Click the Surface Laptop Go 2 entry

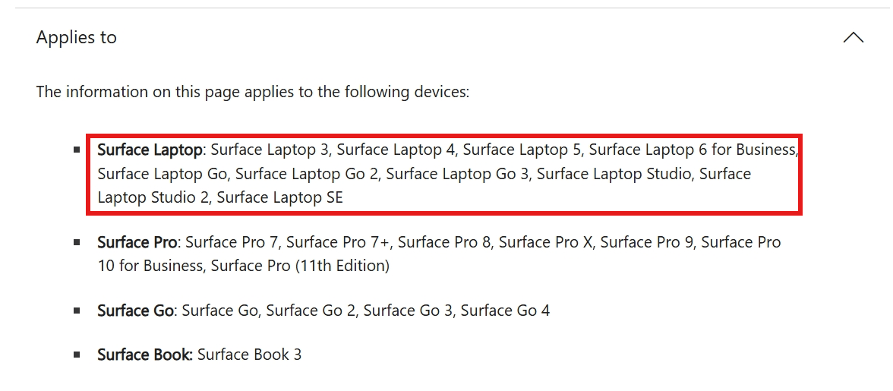(307, 174)
